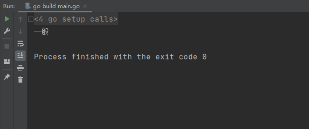Expand the folded go setup calls plus icon
The image size is (309, 129).
tap(31, 19)
